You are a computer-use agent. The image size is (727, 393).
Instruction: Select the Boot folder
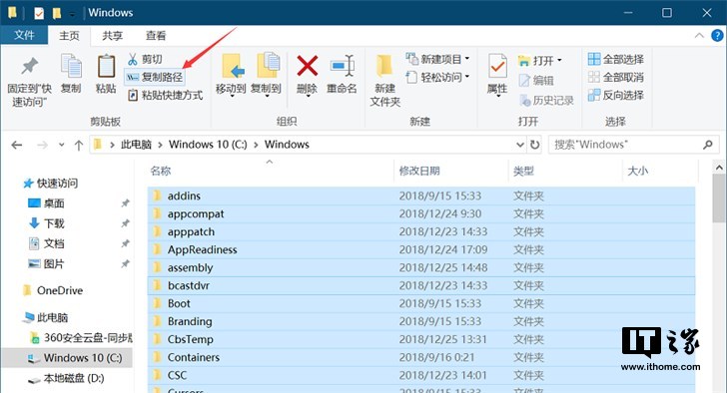point(421,303)
